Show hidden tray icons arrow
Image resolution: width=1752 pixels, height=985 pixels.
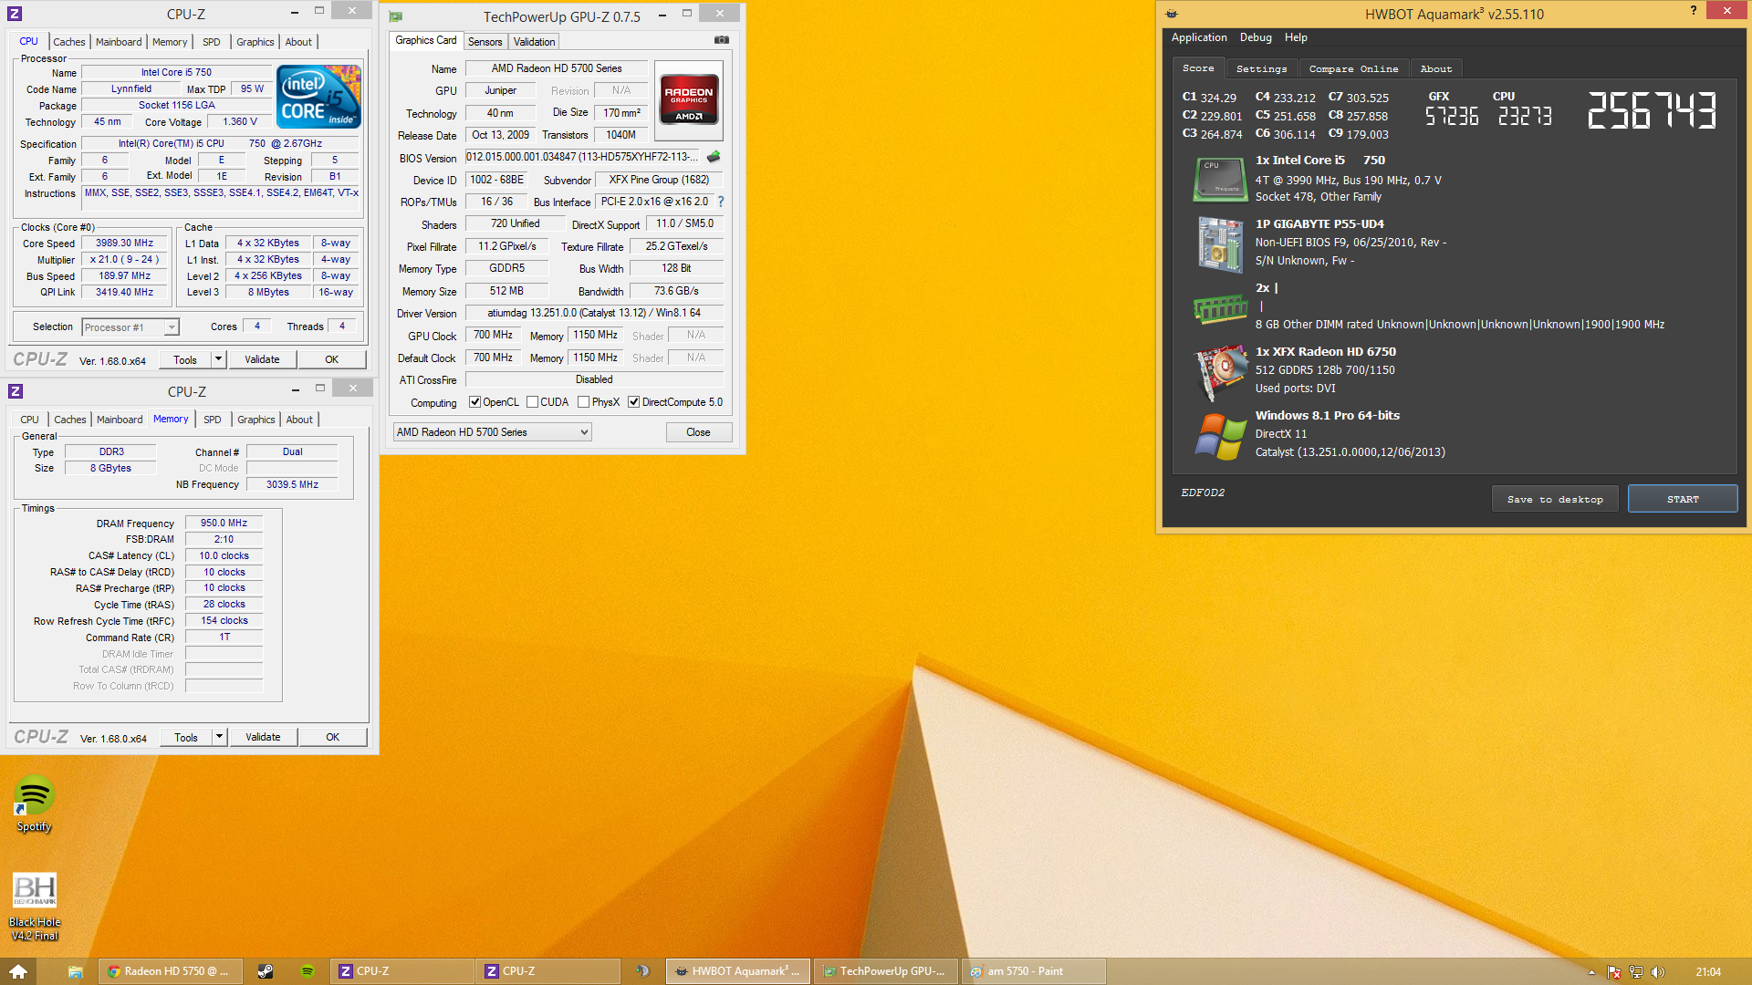[1591, 972]
